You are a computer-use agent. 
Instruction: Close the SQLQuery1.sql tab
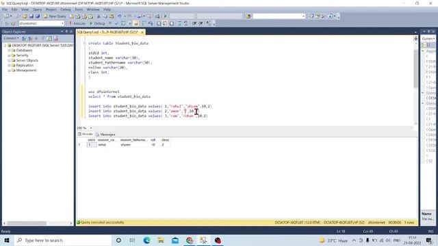point(142,32)
